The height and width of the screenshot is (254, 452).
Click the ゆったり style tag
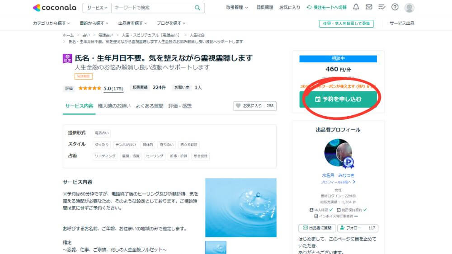(x=102, y=145)
